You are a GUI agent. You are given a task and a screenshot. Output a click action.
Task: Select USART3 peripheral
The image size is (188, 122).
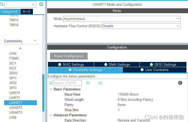point(16,112)
